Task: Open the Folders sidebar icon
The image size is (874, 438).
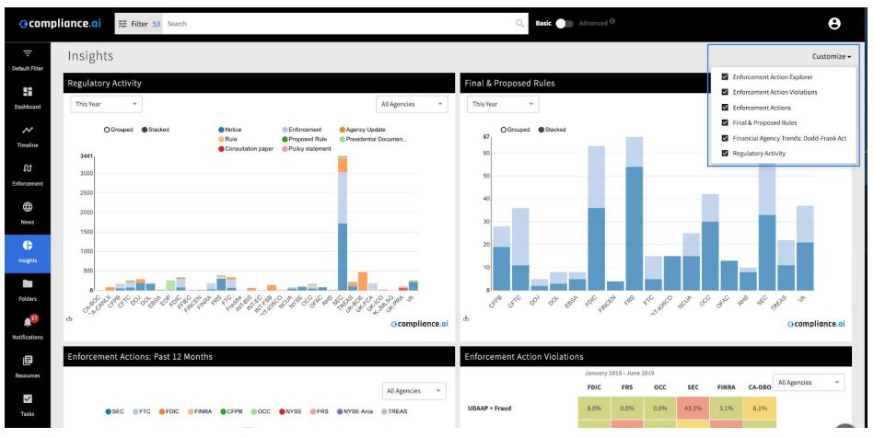Action: pyautogui.click(x=28, y=283)
